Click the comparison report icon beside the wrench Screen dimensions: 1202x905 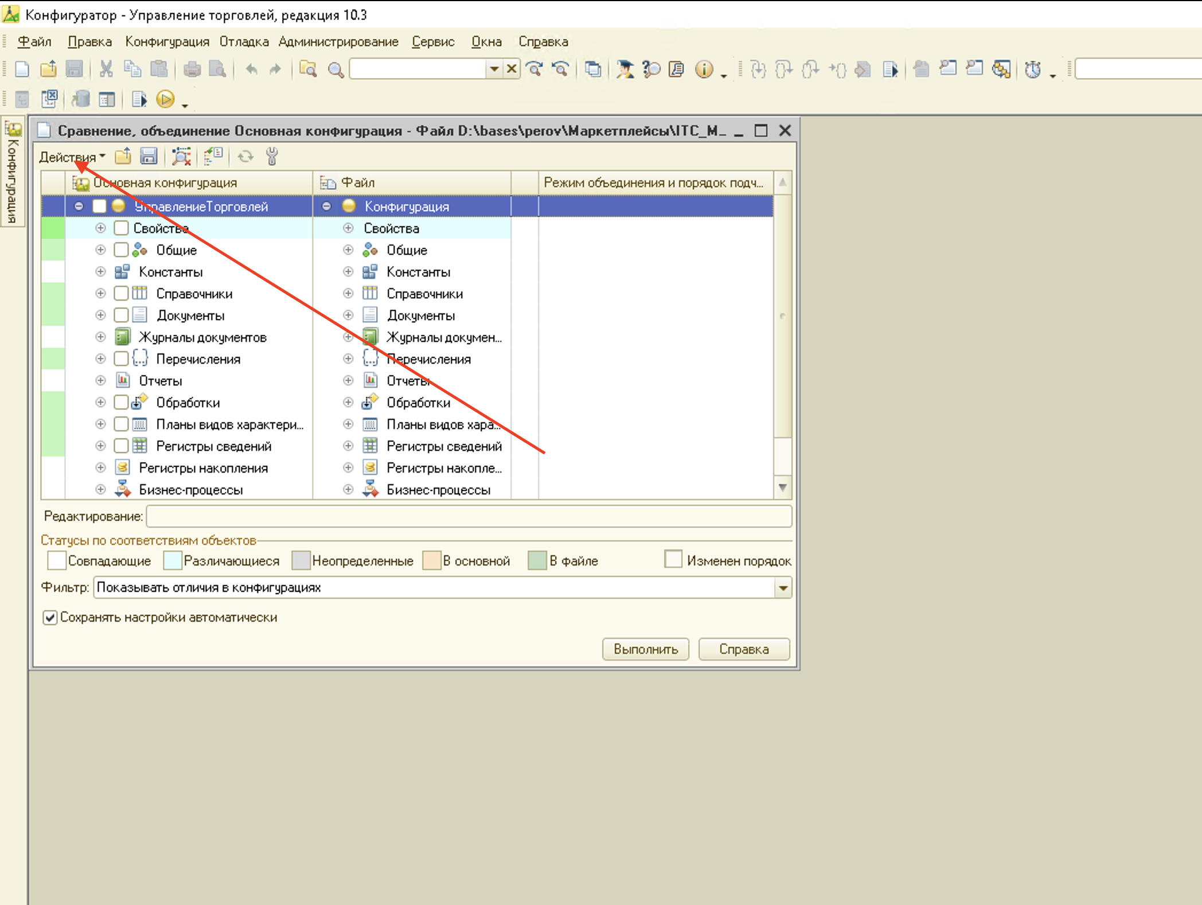point(213,156)
